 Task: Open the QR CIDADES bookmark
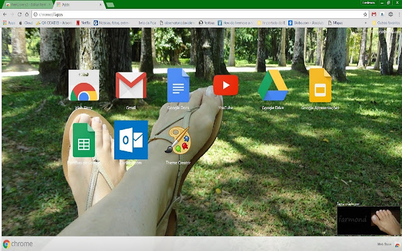pyautogui.click(x=54, y=23)
